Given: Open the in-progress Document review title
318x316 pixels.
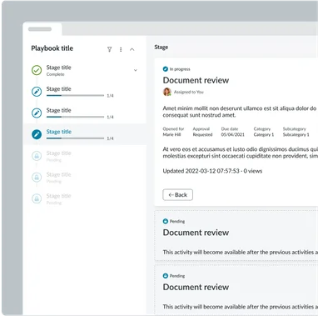Looking at the screenshot, I should 196,80.
